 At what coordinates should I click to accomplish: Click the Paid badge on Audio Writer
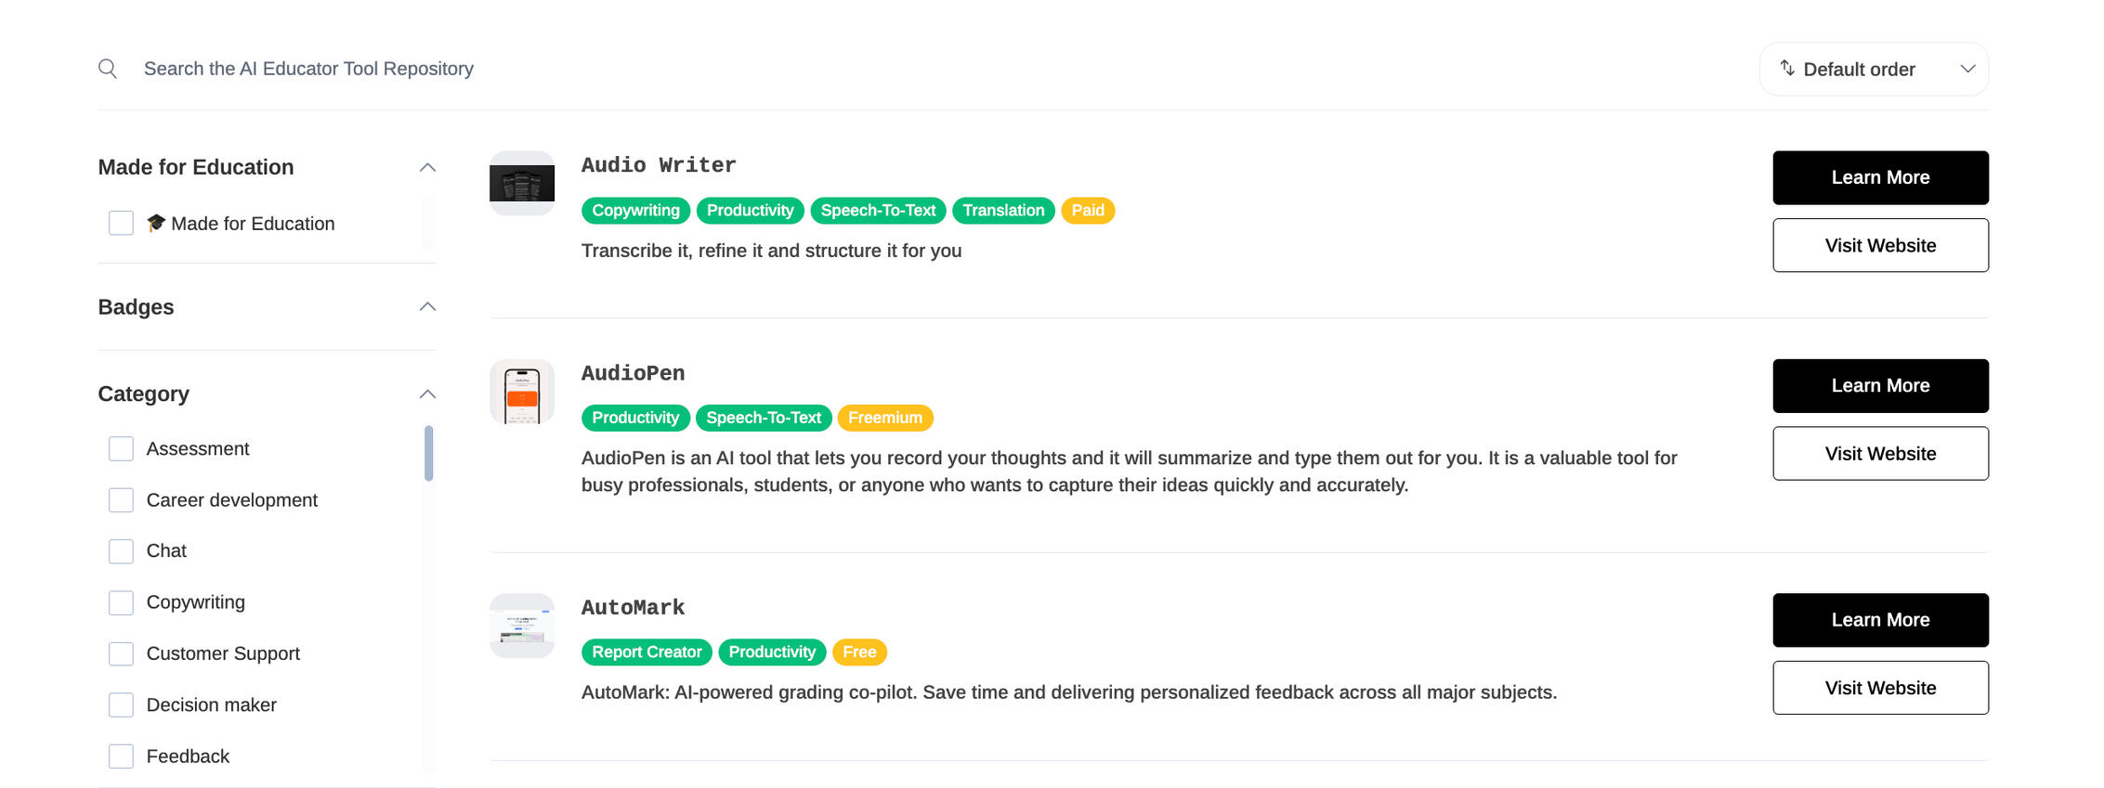[x=1087, y=211]
